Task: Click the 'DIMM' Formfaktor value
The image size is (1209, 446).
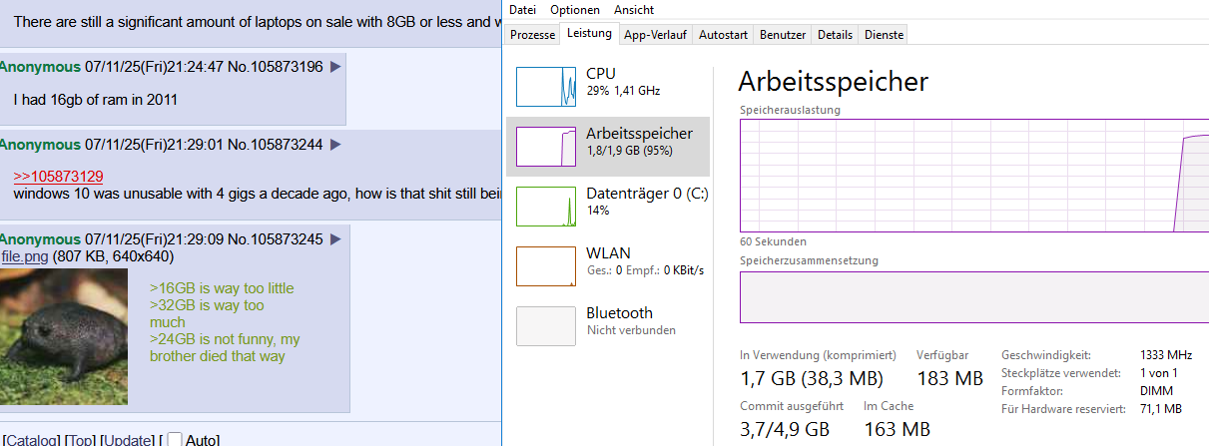Action: pos(1156,391)
